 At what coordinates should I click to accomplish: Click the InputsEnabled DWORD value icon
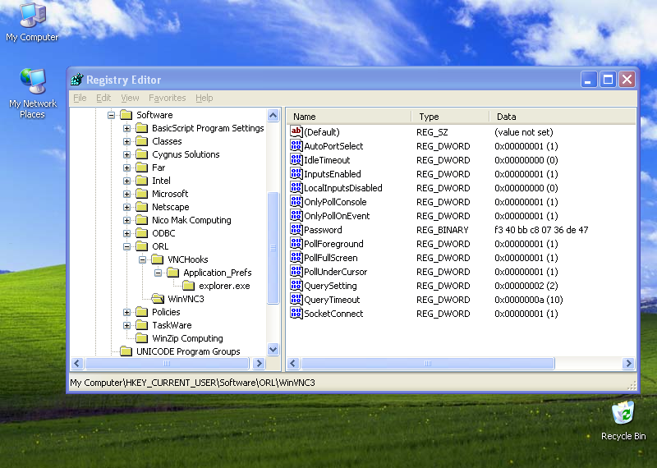pos(296,173)
